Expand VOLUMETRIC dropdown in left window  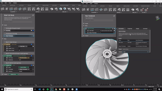tap(13, 12)
